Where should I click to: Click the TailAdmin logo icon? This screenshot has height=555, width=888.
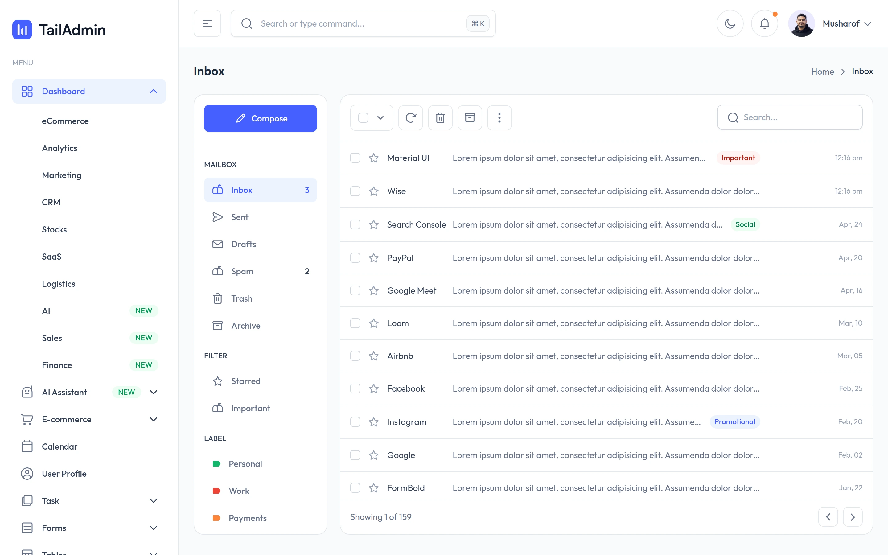(x=22, y=29)
